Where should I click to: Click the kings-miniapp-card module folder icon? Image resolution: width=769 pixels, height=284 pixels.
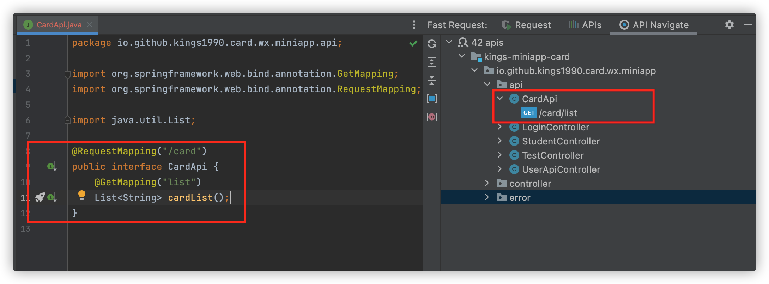(x=476, y=57)
